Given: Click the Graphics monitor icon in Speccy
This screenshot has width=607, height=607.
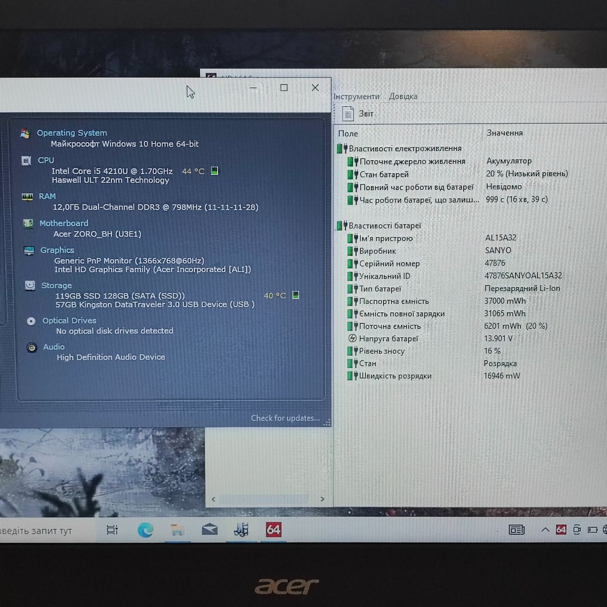Looking at the screenshot, I should (x=29, y=250).
